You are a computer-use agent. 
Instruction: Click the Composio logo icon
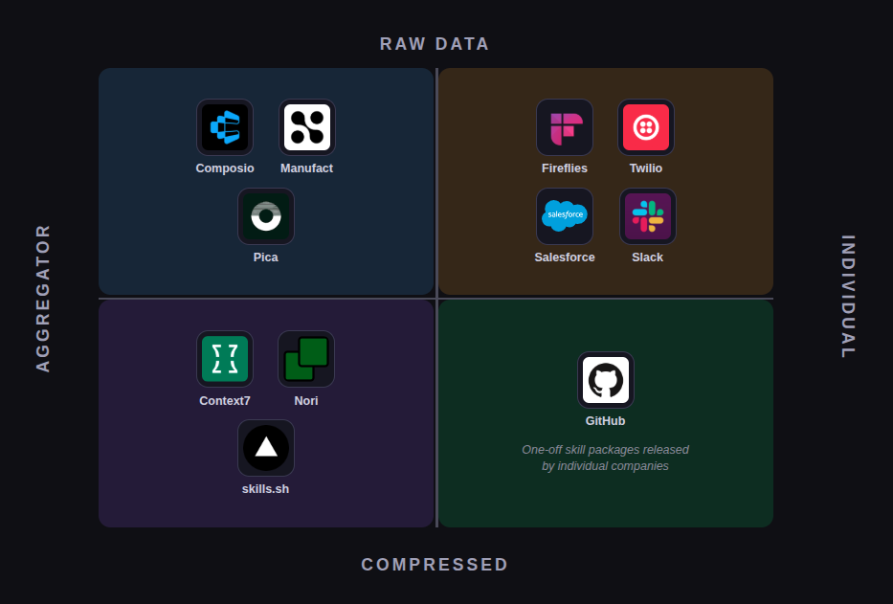coord(225,127)
